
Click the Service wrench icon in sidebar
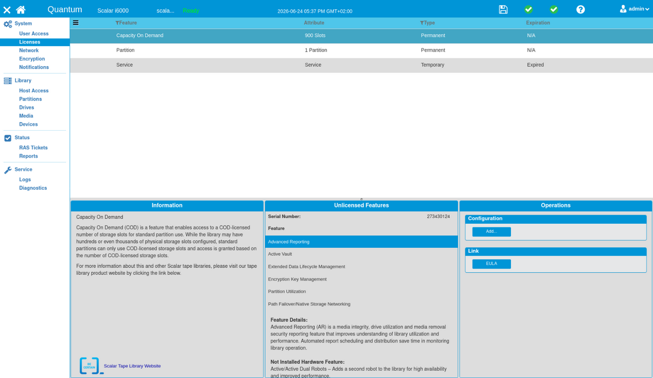pos(8,170)
